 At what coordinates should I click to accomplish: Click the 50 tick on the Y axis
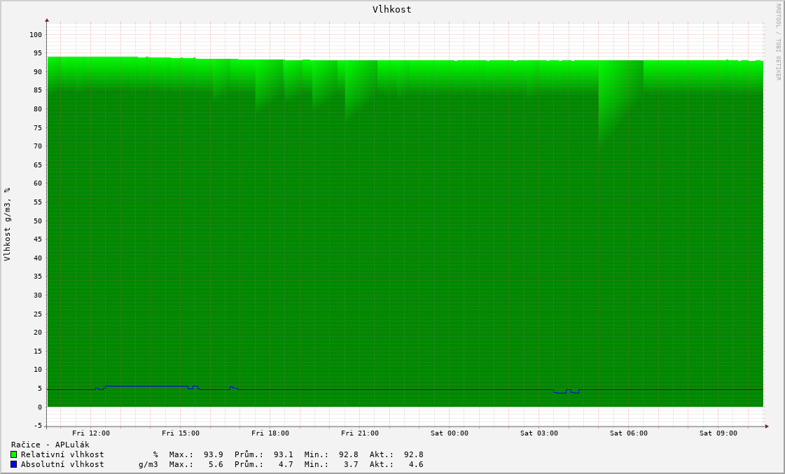(38, 221)
